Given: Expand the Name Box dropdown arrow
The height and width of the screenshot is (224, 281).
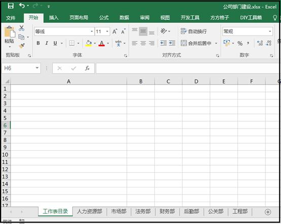Looking at the screenshot, I should (37, 68).
